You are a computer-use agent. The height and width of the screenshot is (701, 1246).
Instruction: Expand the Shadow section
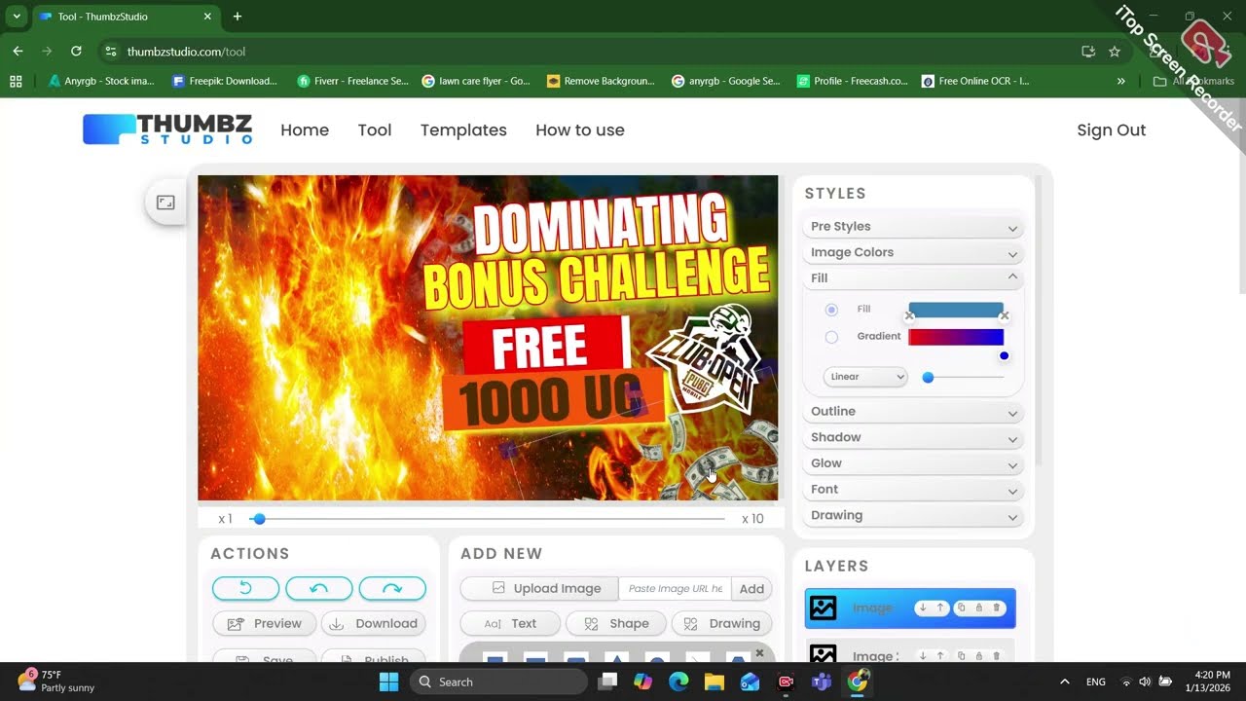pos(914,437)
